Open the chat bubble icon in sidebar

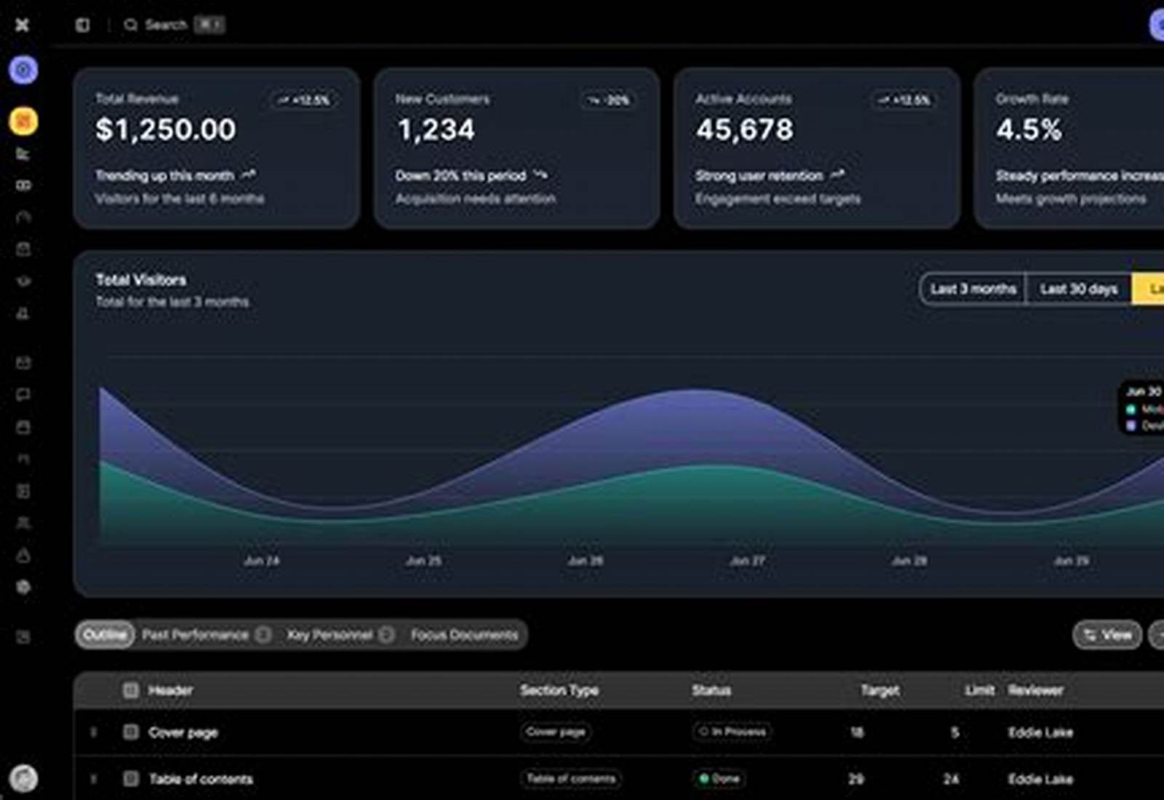coord(23,395)
